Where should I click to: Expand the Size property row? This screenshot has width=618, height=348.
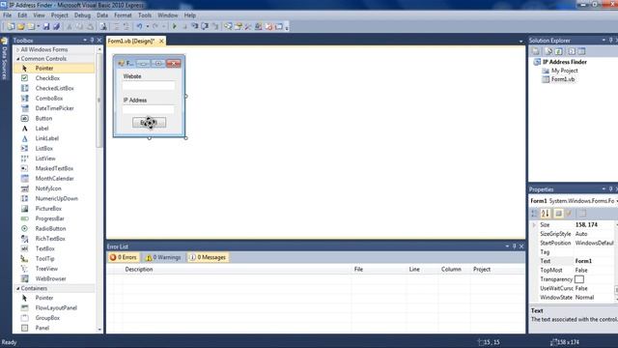click(x=534, y=225)
